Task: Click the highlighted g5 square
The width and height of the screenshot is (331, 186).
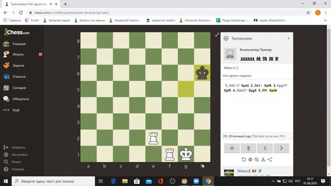Action: coord(186,89)
